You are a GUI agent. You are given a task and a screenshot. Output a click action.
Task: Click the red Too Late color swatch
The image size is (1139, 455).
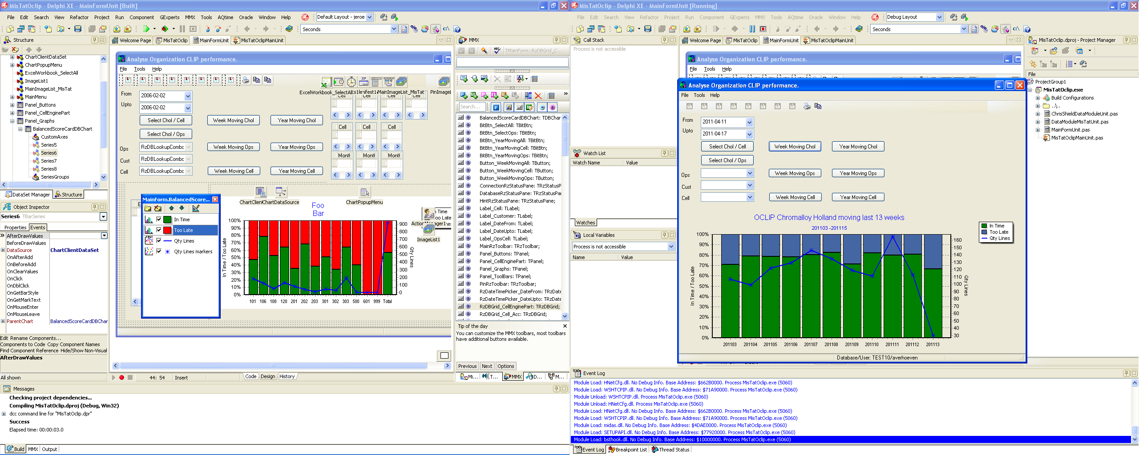167,230
